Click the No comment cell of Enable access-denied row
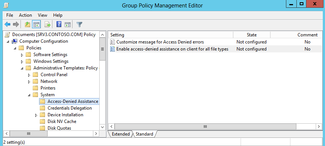The width and height of the screenshot is (325, 146). pyautogui.click(x=308, y=49)
